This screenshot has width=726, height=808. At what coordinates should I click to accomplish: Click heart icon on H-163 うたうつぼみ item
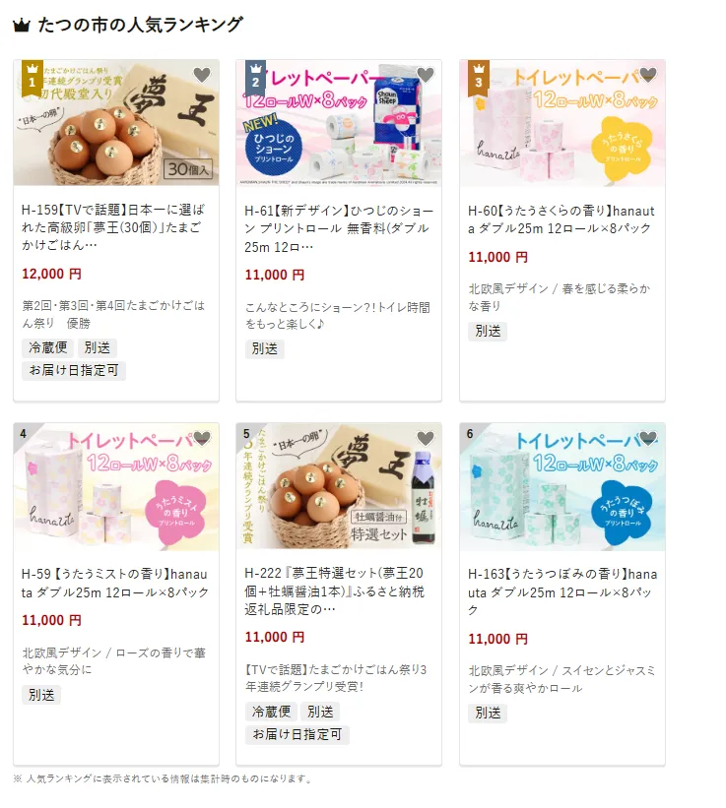pos(648,439)
